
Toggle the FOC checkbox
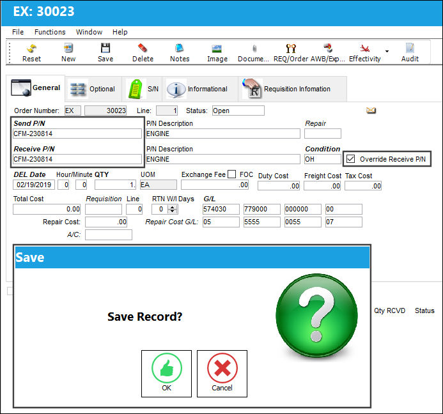coord(231,174)
